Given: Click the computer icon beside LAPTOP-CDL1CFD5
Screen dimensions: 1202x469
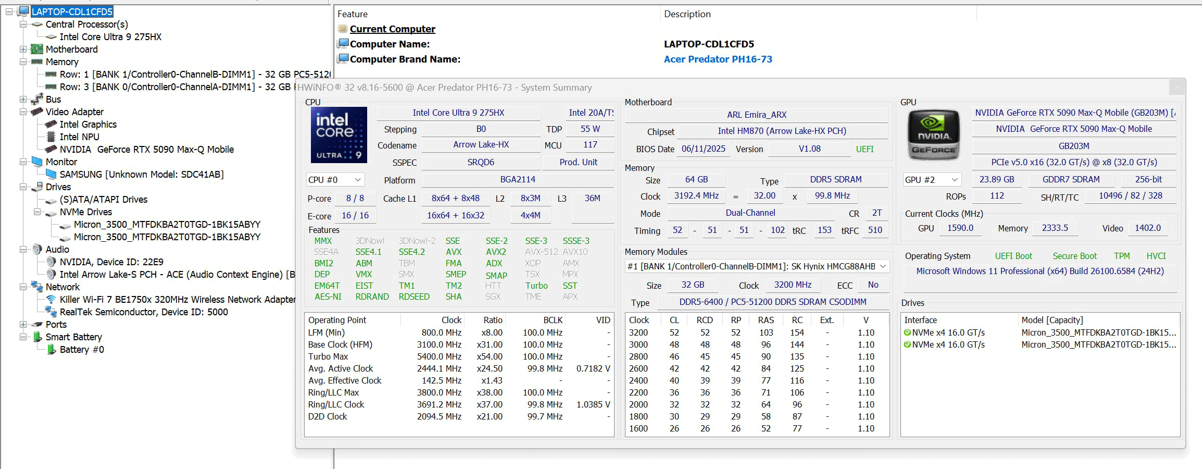Looking at the screenshot, I should point(23,11).
